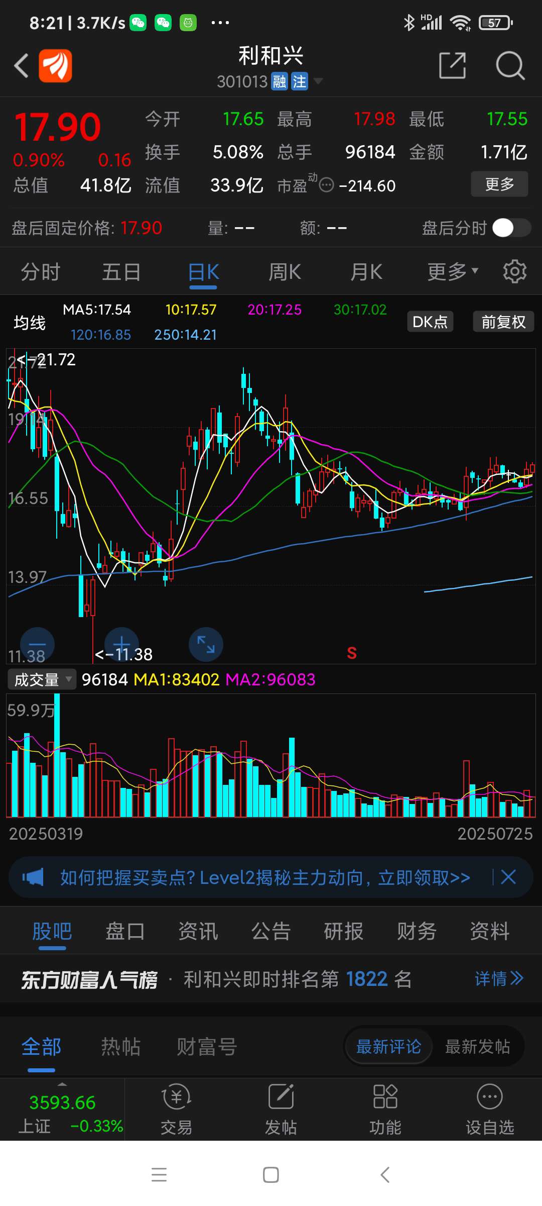Image resolution: width=542 pixels, height=1206 pixels.
Task: Tap the ranking number 1822
Action: [367, 979]
